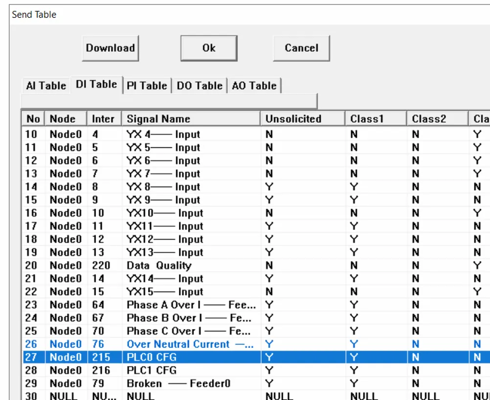Click the Inter value '215'

click(101, 357)
